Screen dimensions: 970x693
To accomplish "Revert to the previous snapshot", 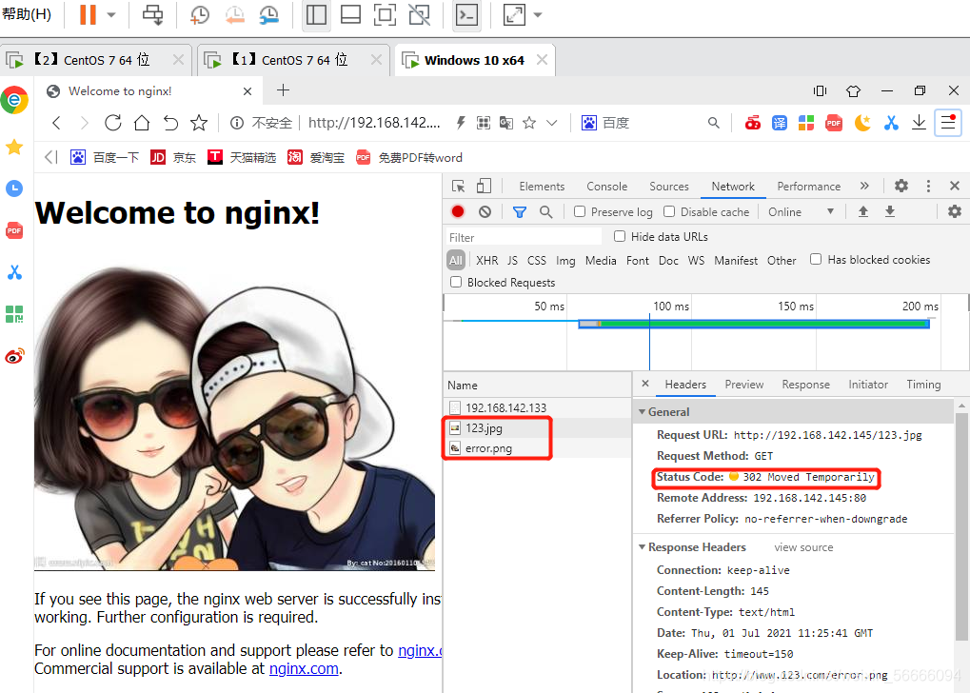I will [234, 15].
